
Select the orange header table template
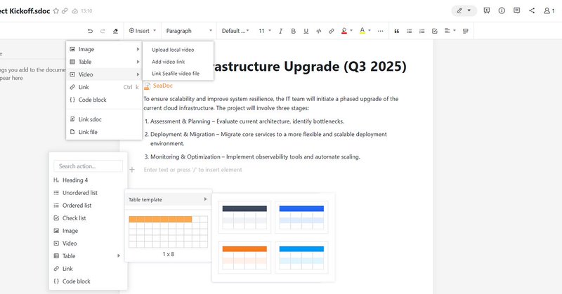(244, 258)
